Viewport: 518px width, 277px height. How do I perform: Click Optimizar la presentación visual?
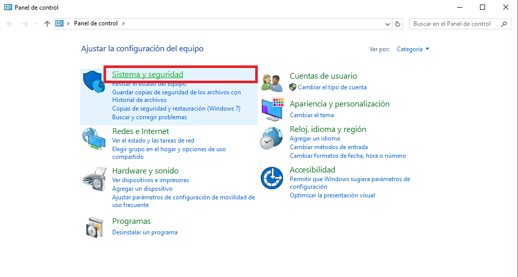point(332,195)
